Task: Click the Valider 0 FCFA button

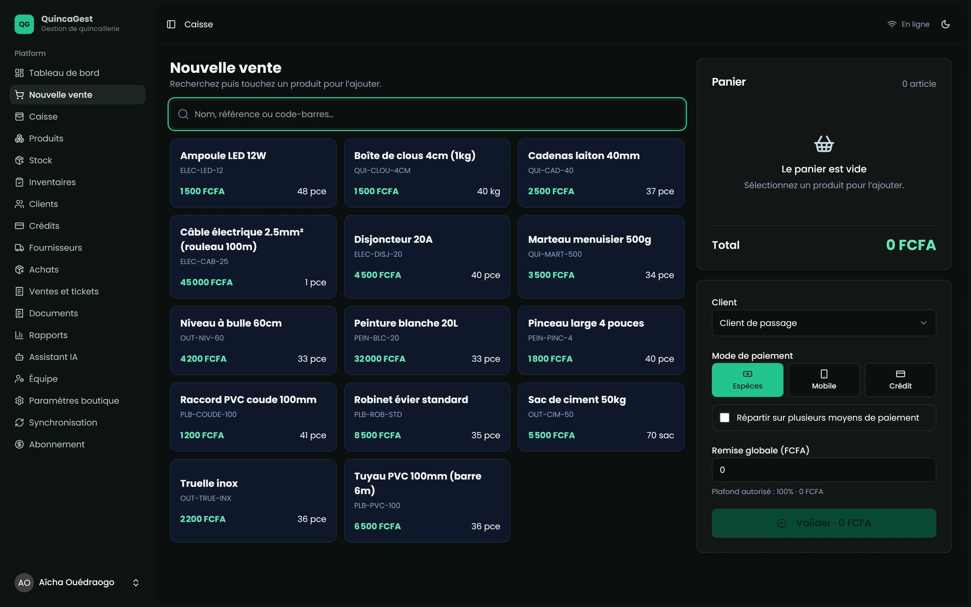Action: coord(824,523)
